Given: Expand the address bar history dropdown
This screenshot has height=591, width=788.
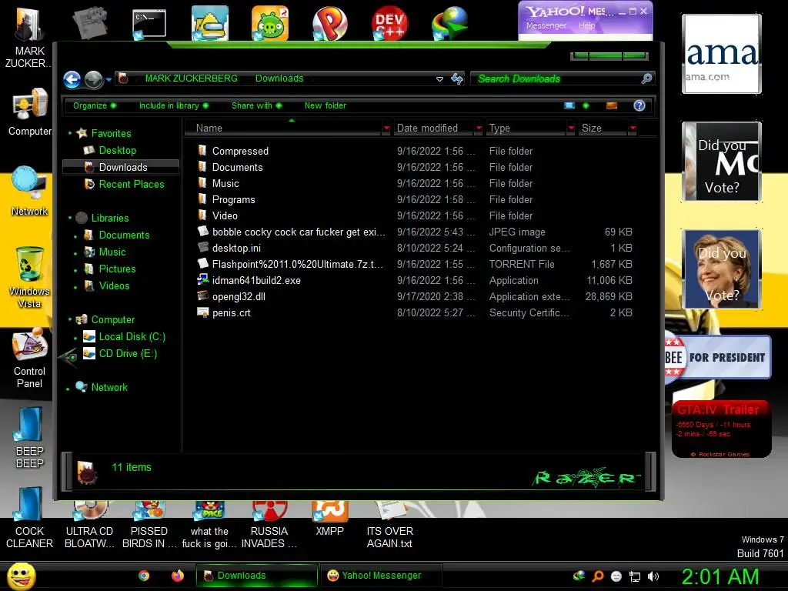Looking at the screenshot, I should coord(439,79).
